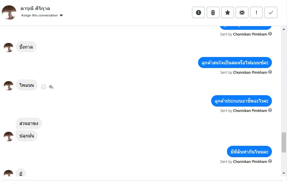This screenshot has width=287, height=182.
Task: Delete this conversation with trash icon
Action: pos(213,12)
